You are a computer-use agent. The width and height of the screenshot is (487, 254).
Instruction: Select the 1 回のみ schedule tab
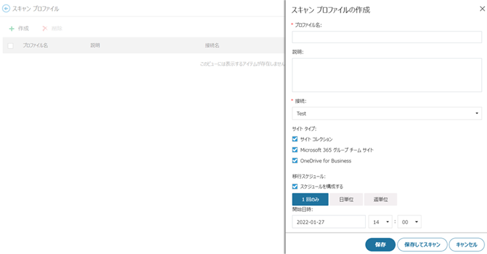[x=310, y=199]
